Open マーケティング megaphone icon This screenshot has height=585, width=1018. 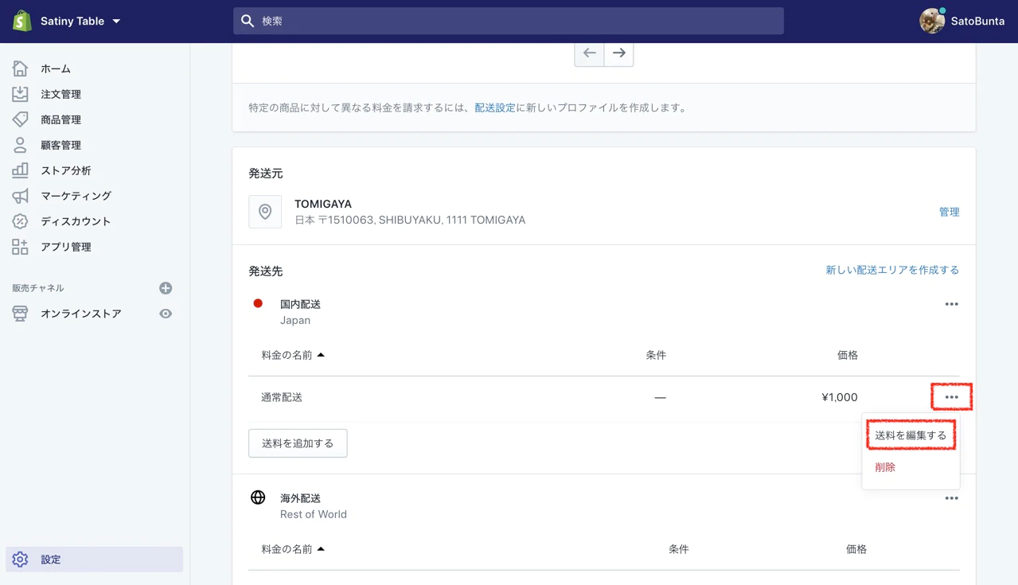click(x=20, y=196)
